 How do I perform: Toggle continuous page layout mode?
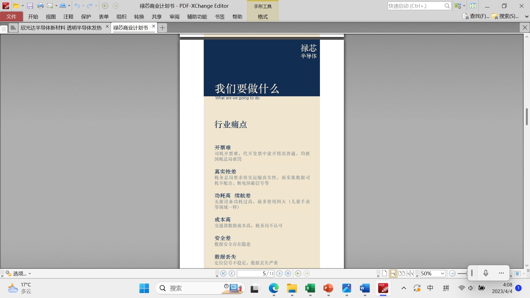393,273
